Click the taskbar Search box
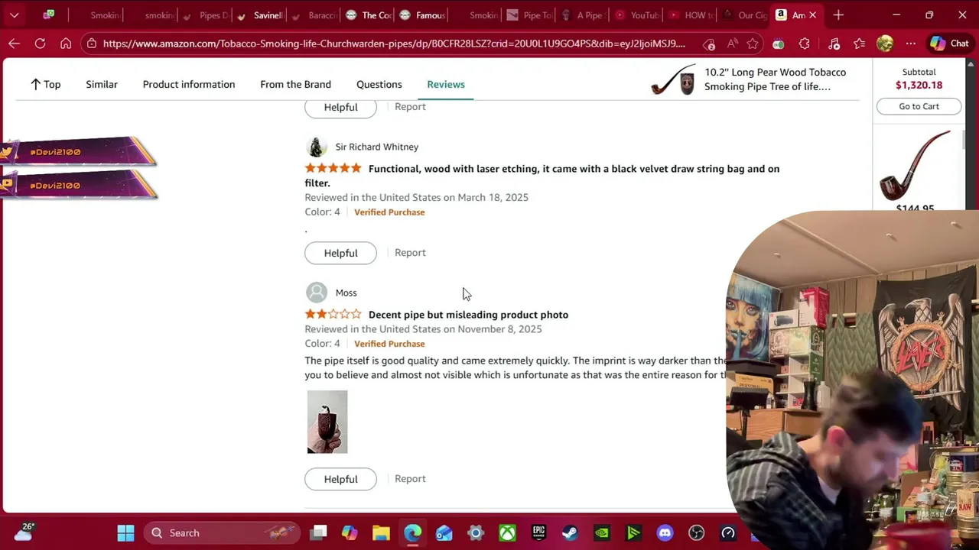This screenshot has width=979, height=550. click(x=222, y=532)
